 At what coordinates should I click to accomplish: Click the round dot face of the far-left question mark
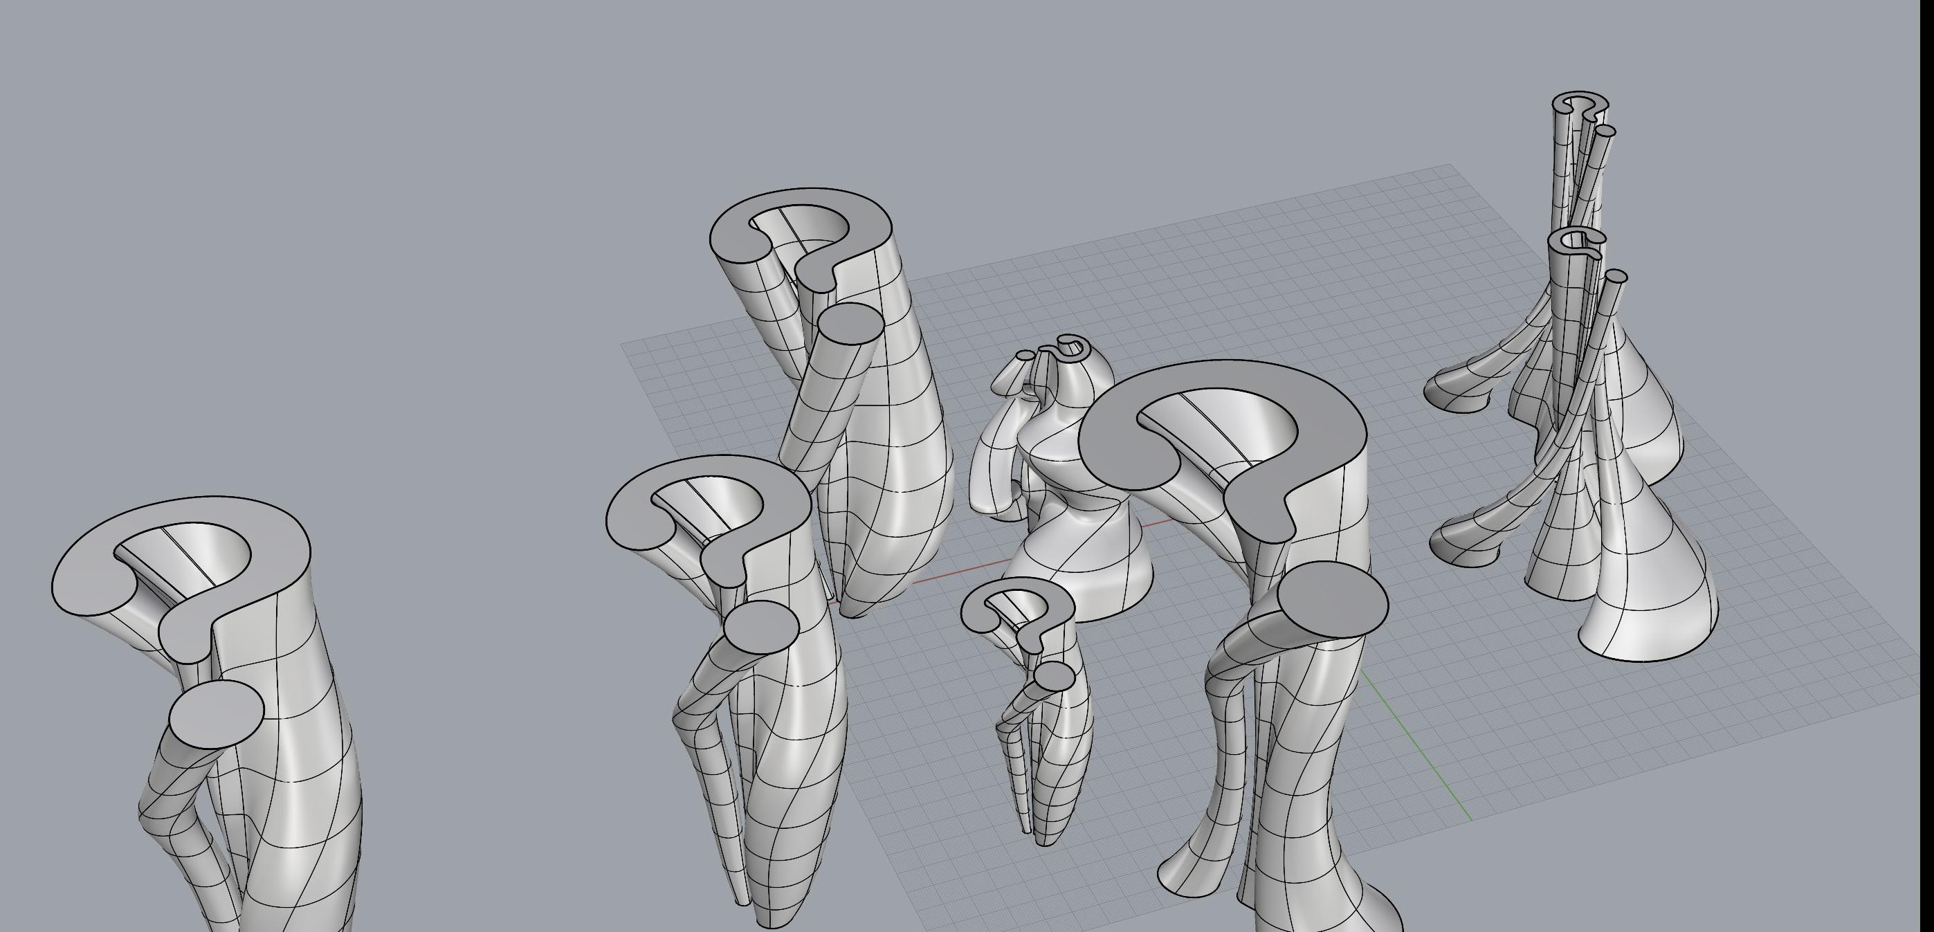216,713
